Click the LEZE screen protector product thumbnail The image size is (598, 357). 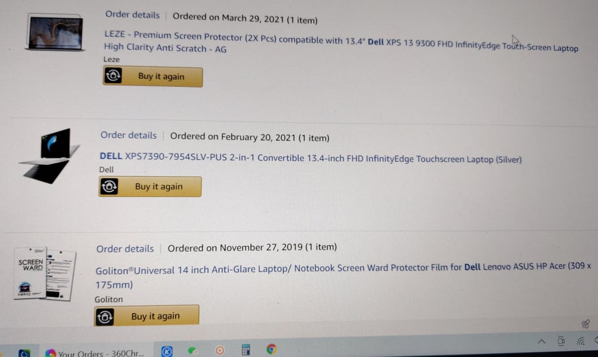[55, 33]
